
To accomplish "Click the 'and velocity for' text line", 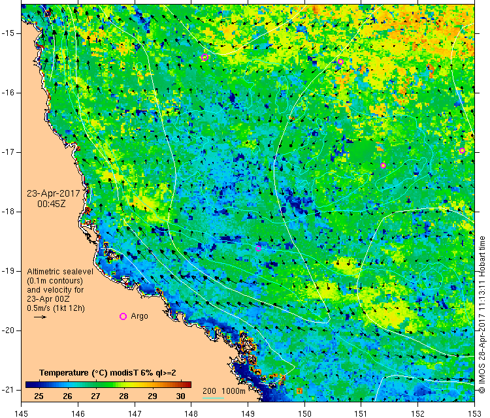I will tap(56, 289).
